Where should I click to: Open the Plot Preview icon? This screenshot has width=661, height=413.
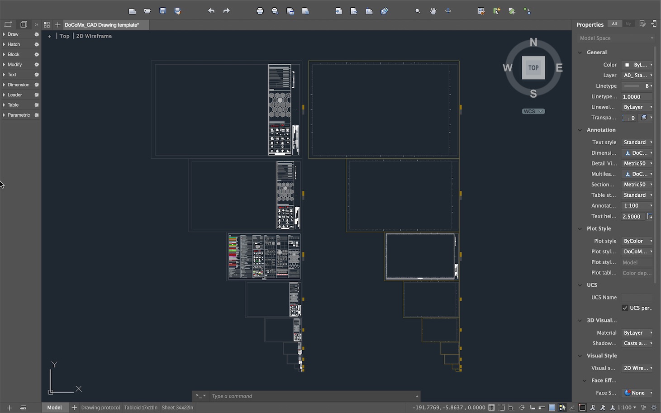point(275,10)
